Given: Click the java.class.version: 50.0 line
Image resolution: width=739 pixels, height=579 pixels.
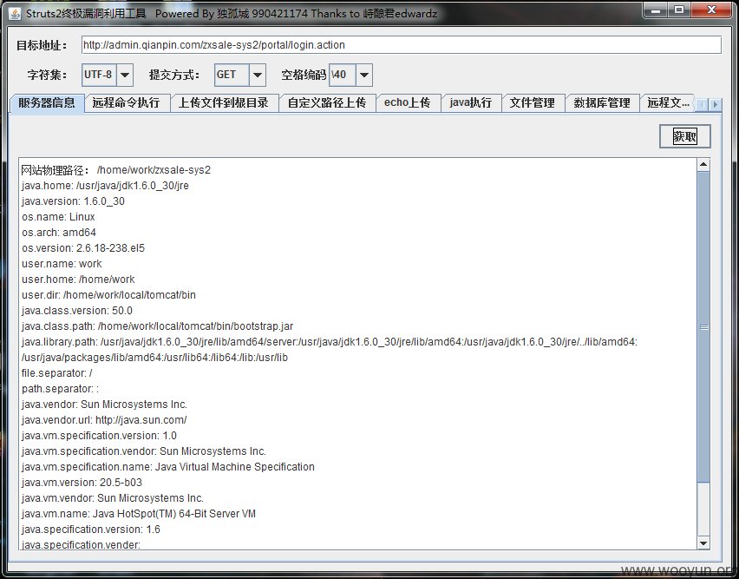Looking at the screenshot, I should [77, 310].
